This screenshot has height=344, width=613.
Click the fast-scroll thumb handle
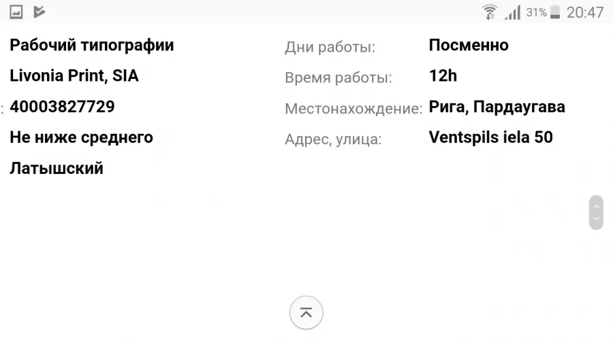point(596,213)
